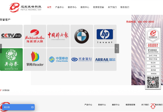Viewport: 163px width, 112px height.
Task: Open the 关于我们 header menu item
Action: pyautogui.click(x=112, y=7)
